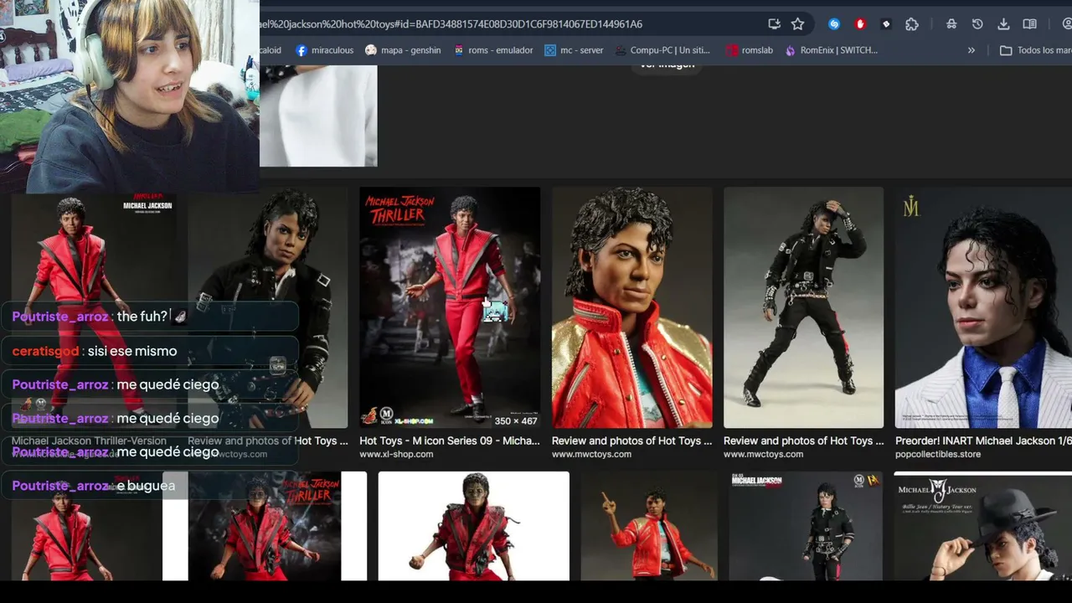Open the zombie Thriller figure on white background

click(473, 526)
